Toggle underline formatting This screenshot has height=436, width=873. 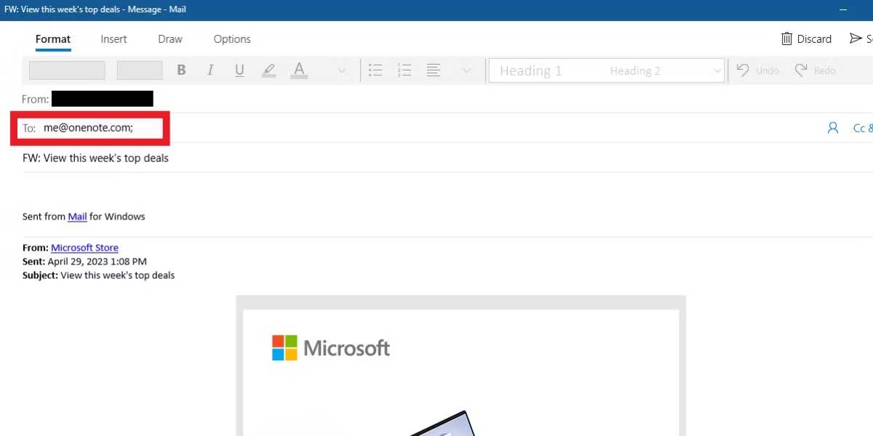click(x=239, y=70)
